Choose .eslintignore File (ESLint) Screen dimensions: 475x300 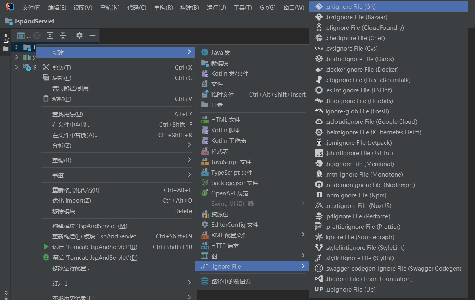coord(388,90)
